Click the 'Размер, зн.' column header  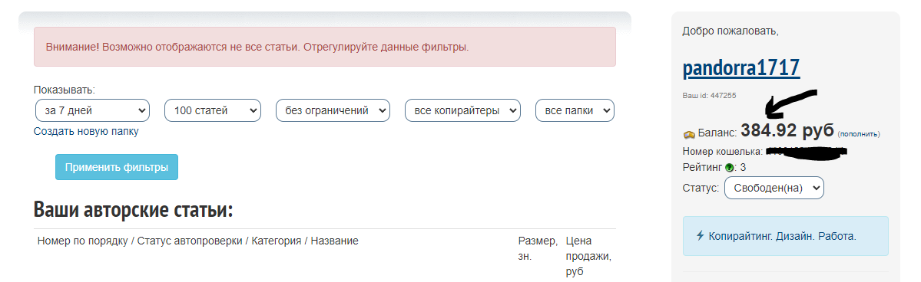[538, 248]
